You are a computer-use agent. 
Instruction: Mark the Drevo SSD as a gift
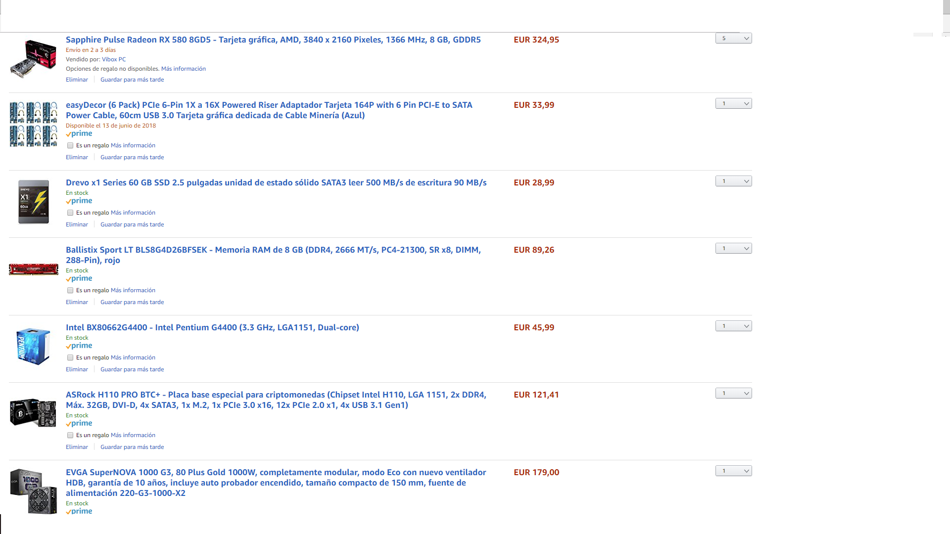click(x=70, y=213)
